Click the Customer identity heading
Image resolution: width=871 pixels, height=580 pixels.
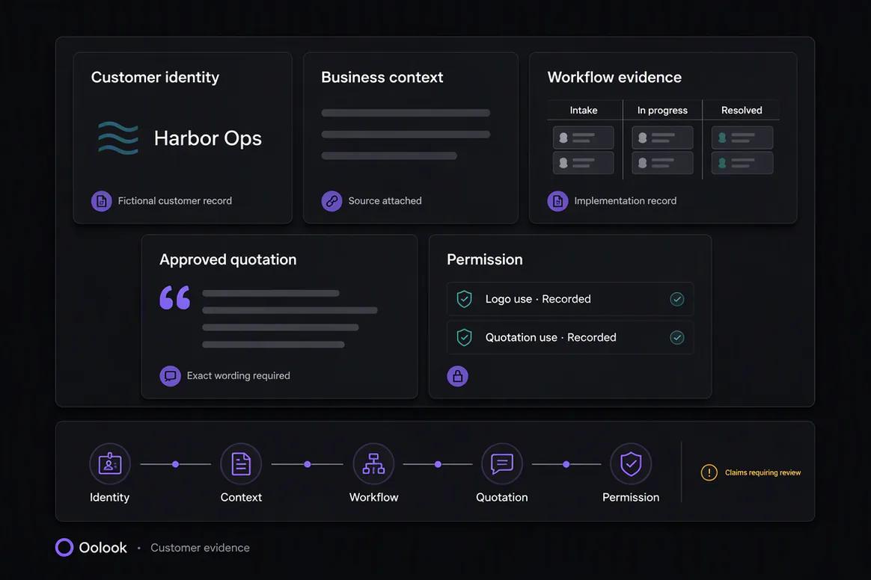tap(155, 77)
